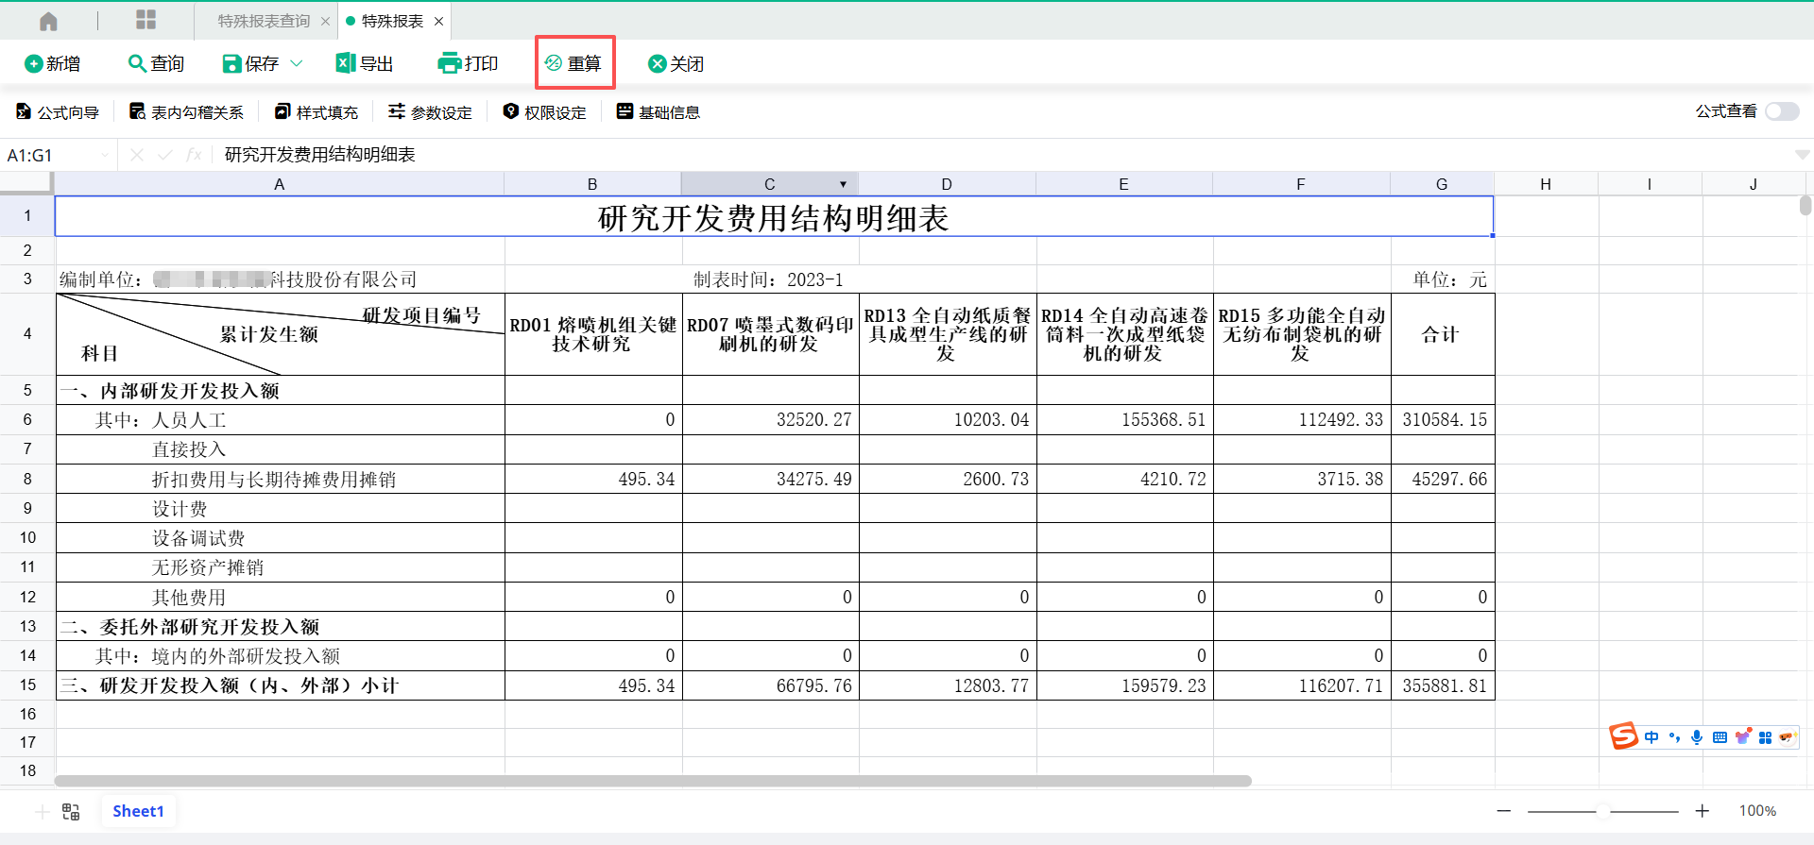
Task: Print the report using 打印
Action: [x=469, y=63]
